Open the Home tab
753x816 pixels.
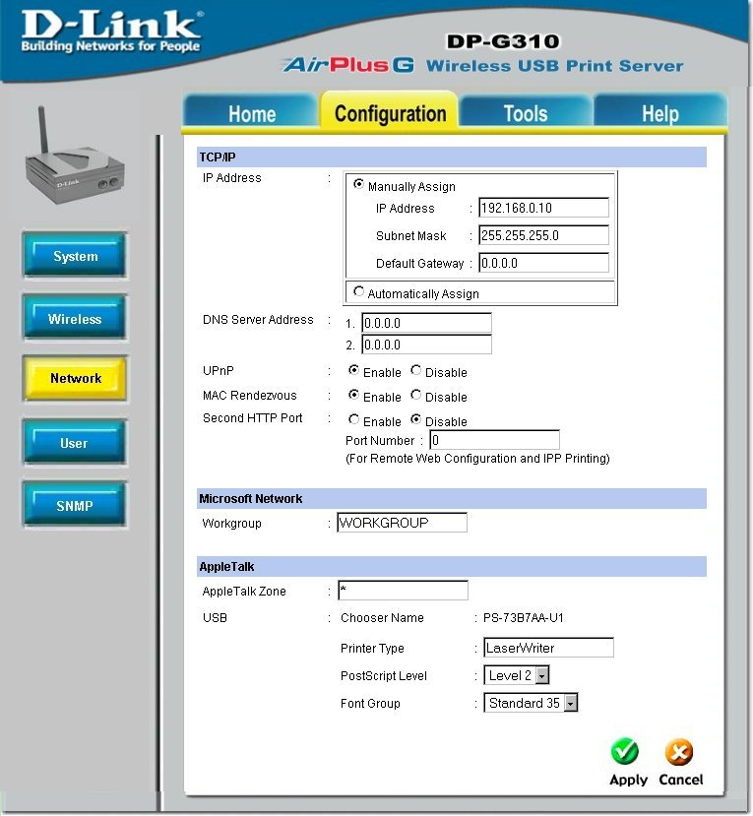[x=251, y=113]
